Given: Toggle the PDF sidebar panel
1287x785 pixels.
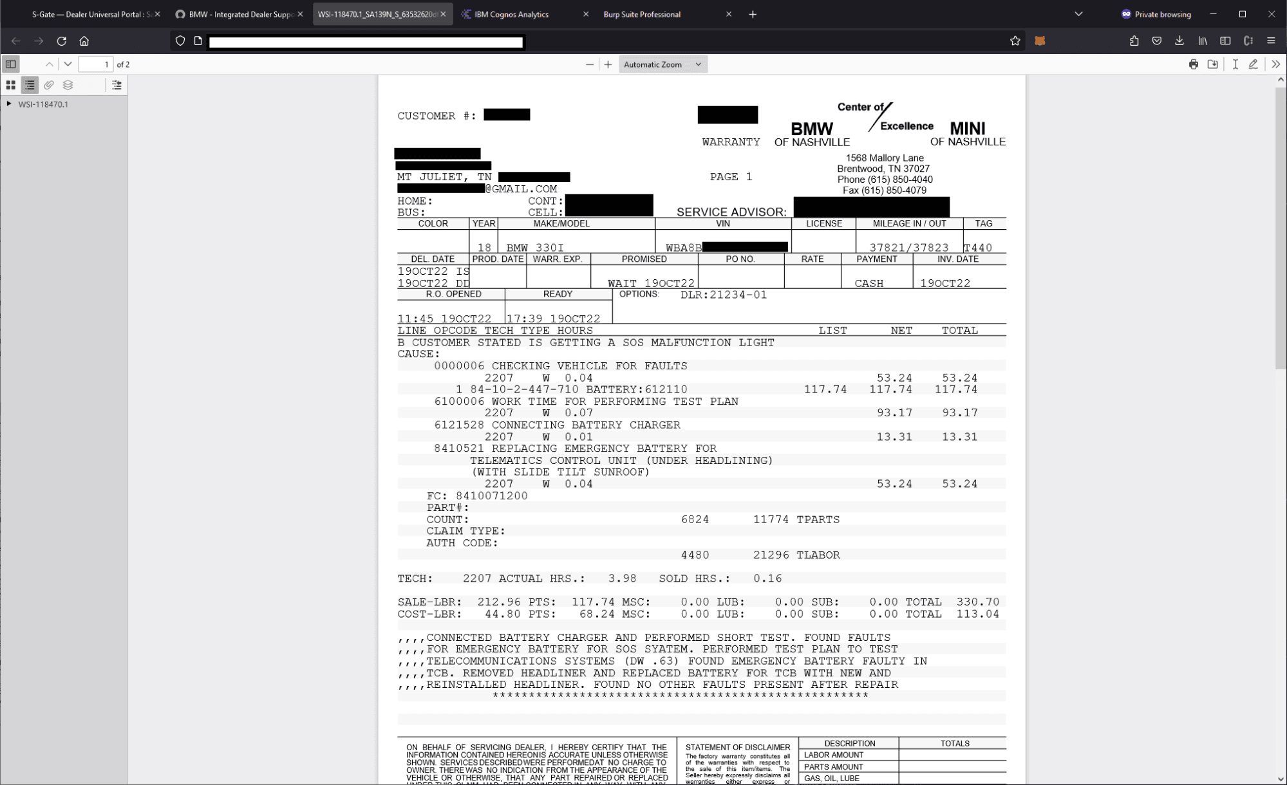Looking at the screenshot, I should pyautogui.click(x=11, y=64).
